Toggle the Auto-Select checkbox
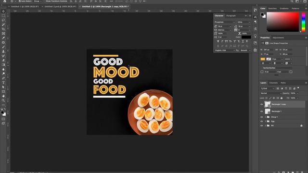The image size is (308, 173). (x=20, y=1)
